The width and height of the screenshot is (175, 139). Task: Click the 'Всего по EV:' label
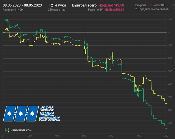point(95,10)
